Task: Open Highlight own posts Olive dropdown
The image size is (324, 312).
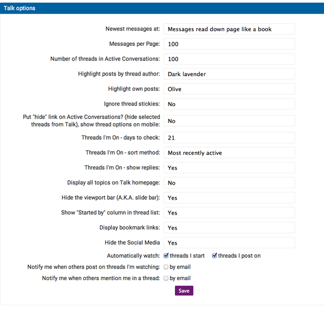Action: pos(230,89)
